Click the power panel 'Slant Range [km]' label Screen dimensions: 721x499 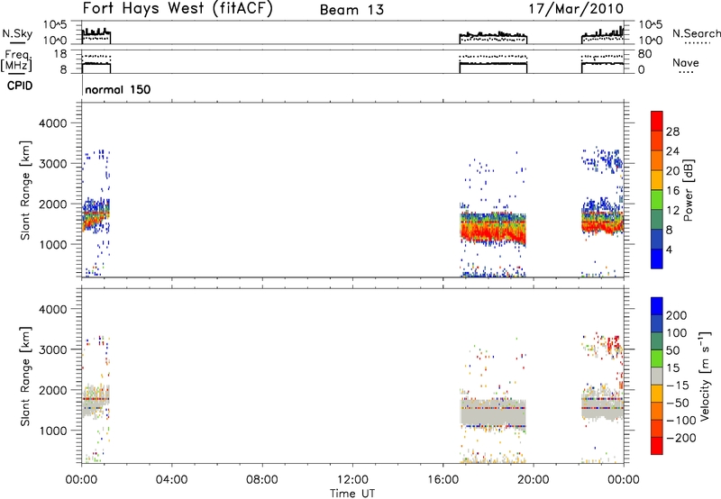click(x=25, y=190)
